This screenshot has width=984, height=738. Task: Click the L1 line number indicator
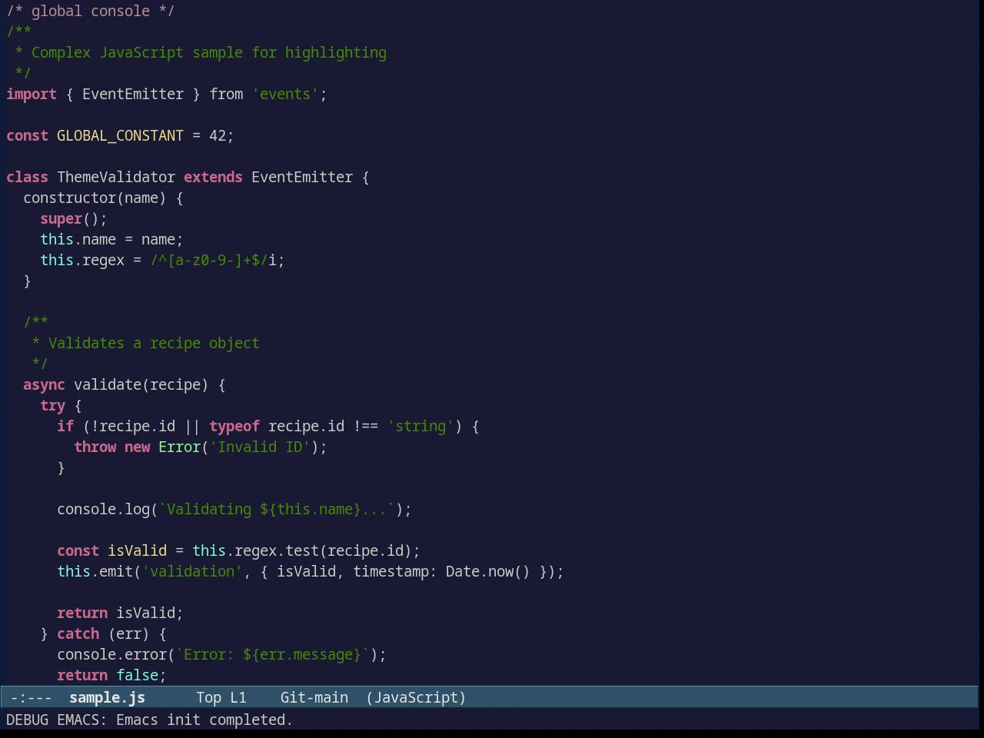[238, 697]
